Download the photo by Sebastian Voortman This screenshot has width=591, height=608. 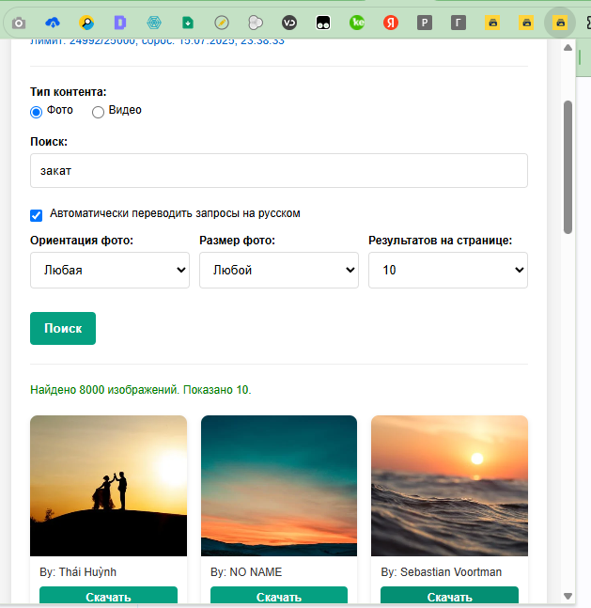[449, 596]
